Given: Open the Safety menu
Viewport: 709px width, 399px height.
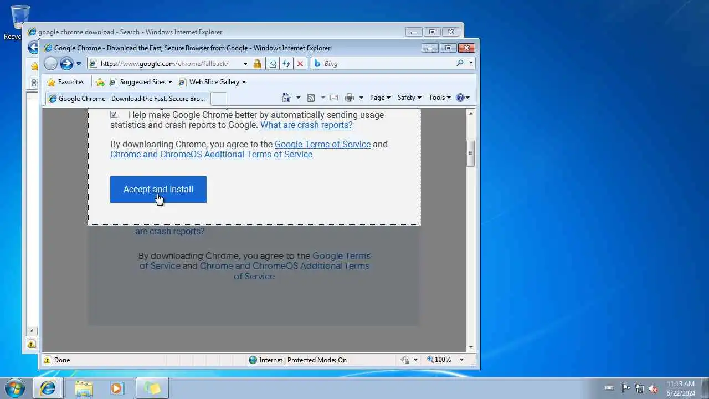Looking at the screenshot, I should [x=409, y=98].
